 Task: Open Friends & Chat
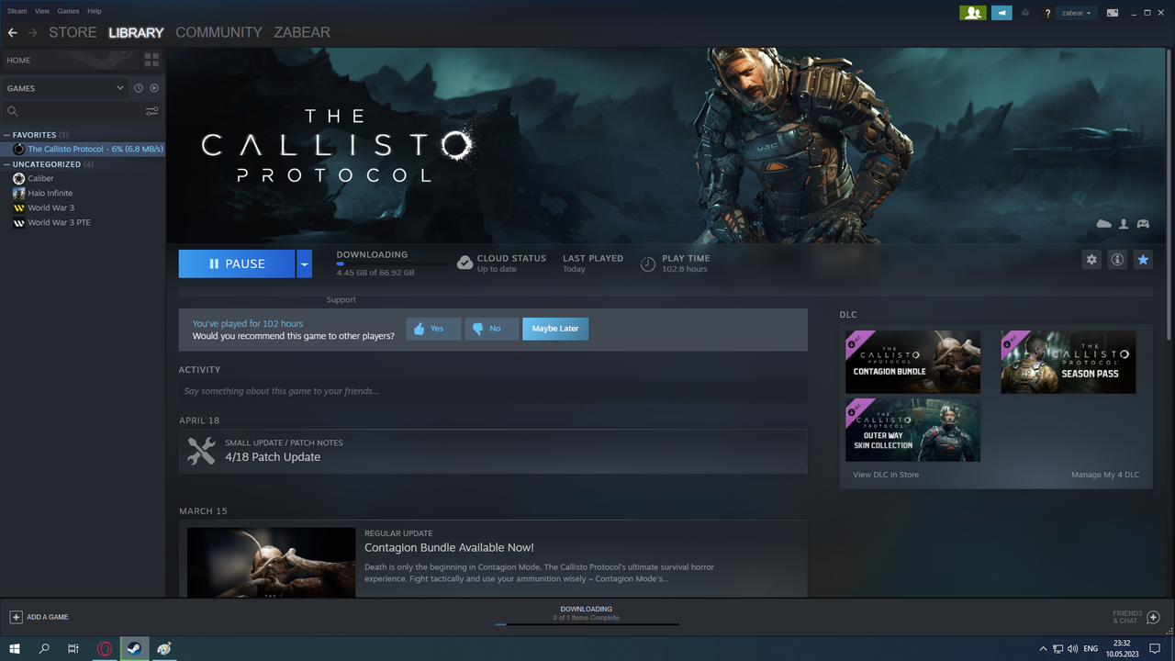pyautogui.click(x=1136, y=617)
